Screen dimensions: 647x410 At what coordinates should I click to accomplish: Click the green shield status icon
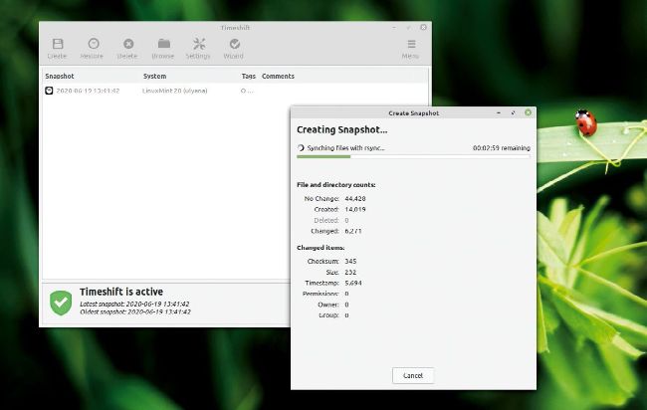62,303
